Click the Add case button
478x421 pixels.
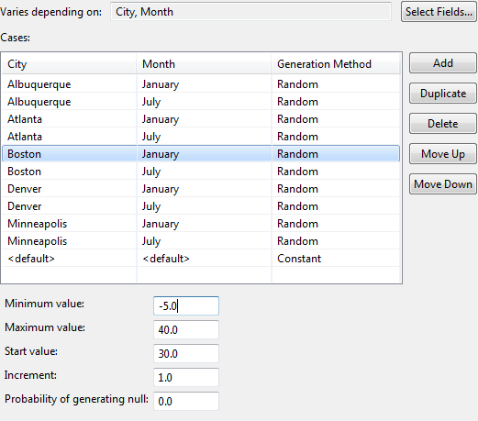click(x=443, y=63)
